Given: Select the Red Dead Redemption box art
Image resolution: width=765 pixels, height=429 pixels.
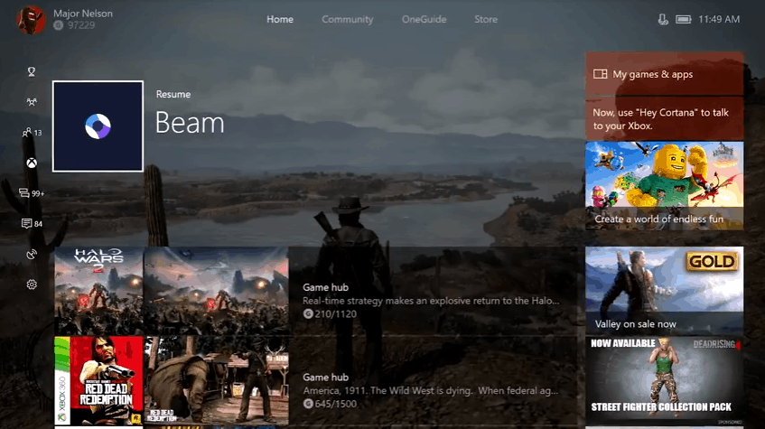Looking at the screenshot, I should click(x=98, y=381).
